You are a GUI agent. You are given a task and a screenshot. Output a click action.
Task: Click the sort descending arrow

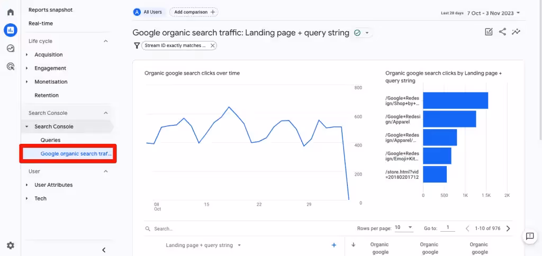click(353, 245)
